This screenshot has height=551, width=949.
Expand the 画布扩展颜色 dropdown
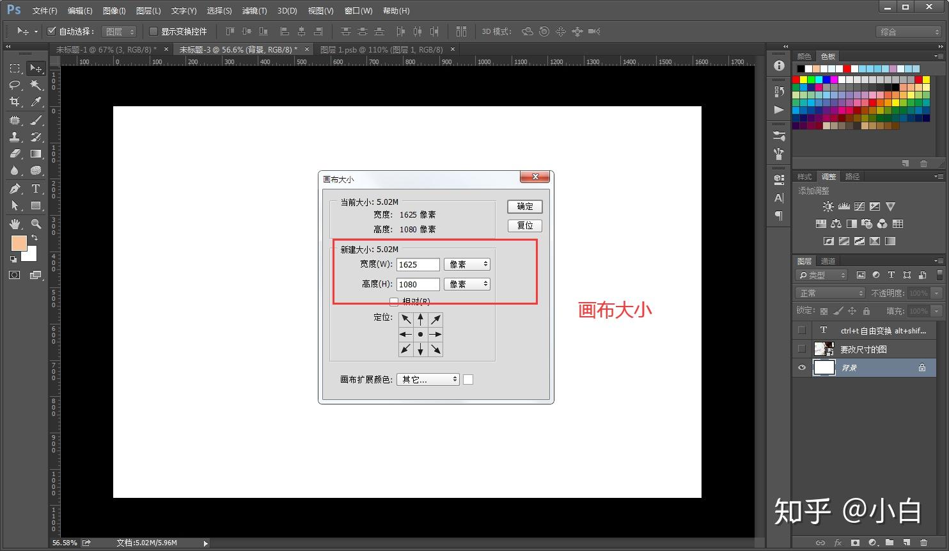point(428,379)
